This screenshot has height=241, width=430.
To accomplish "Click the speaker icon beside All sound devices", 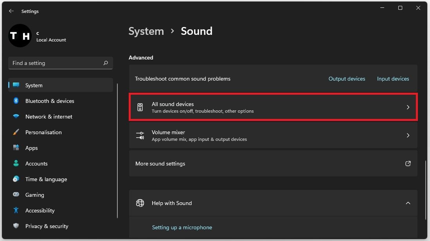I will click(x=140, y=107).
